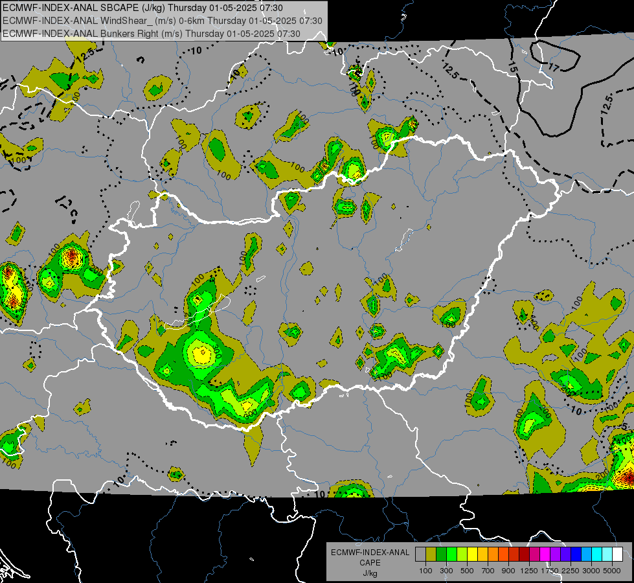The width and height of the screenshot is (634, 583).
Task: Select the pale cyan legend swatch
Action: [607, 554]
